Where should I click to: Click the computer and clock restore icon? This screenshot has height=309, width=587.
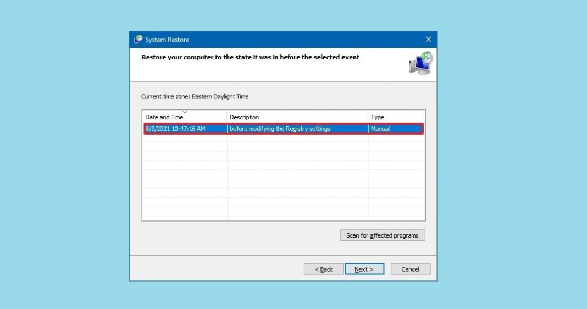(421, 63)
